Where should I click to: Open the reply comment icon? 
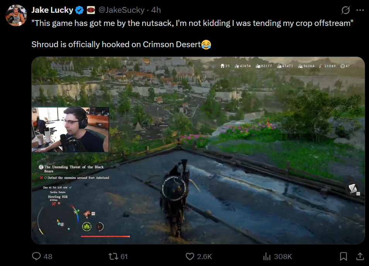[36, 256]
